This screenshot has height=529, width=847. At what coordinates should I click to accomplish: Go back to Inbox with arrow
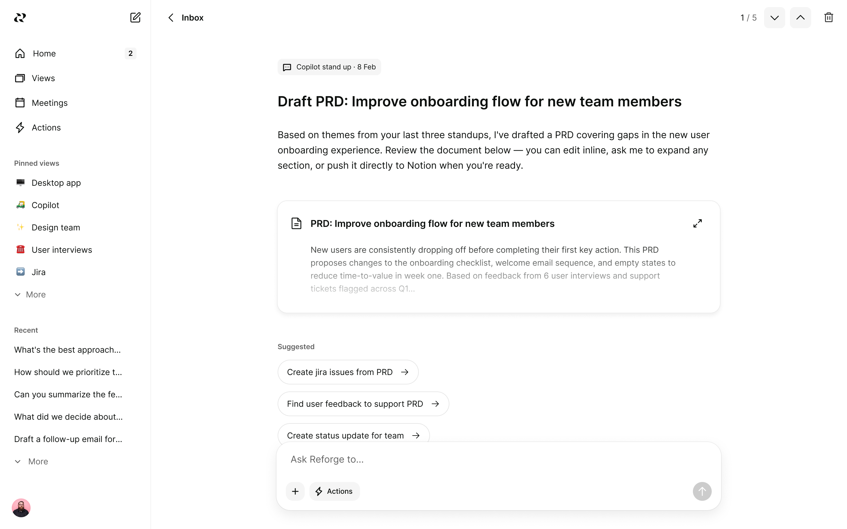[171, 18]
